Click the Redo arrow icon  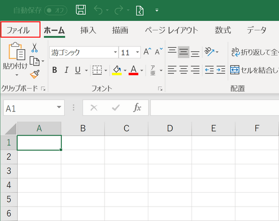point(119,10)
